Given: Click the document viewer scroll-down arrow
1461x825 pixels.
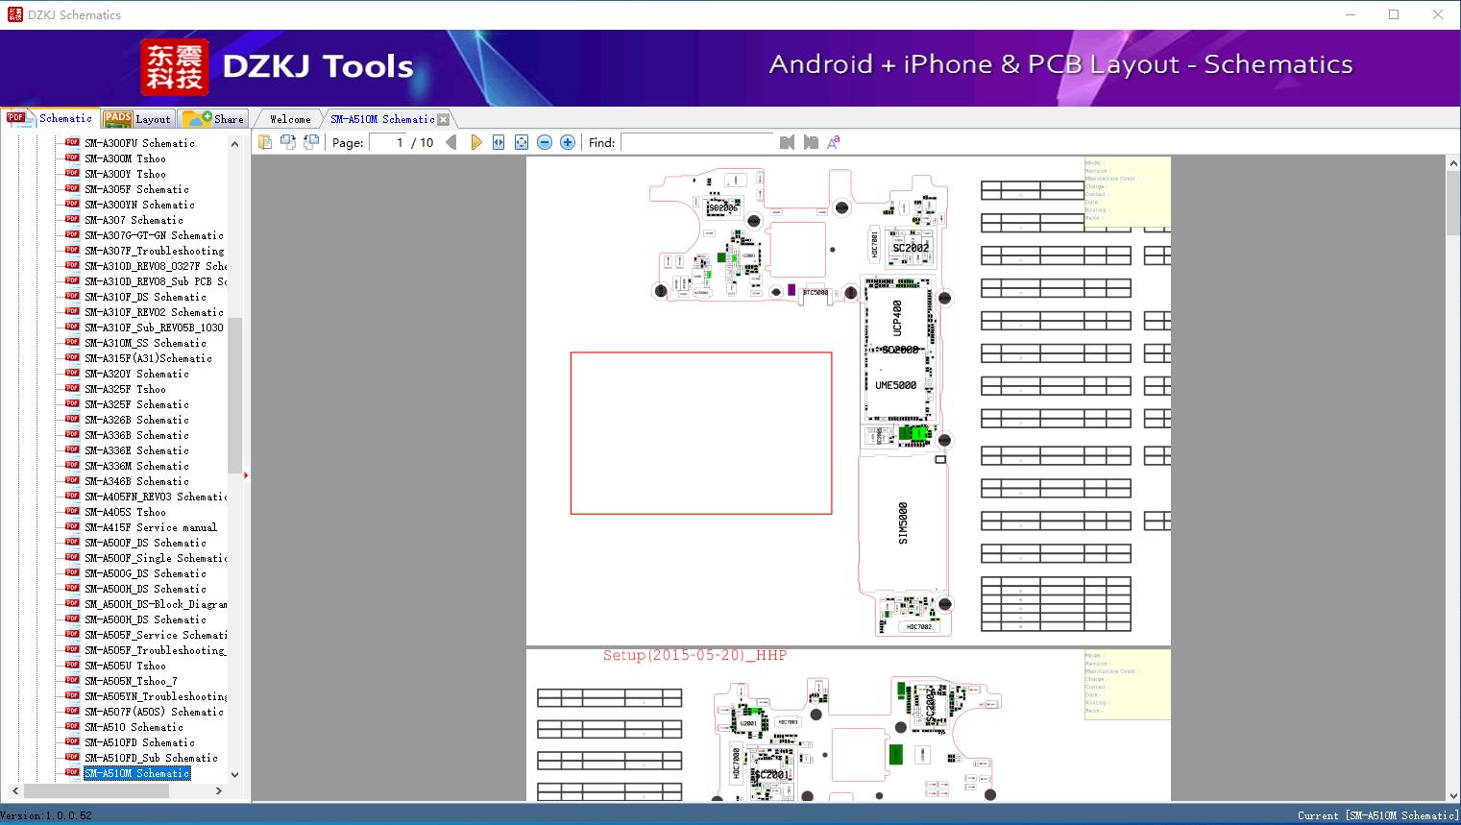Looking at the screenshot, I should (1452, 794).
